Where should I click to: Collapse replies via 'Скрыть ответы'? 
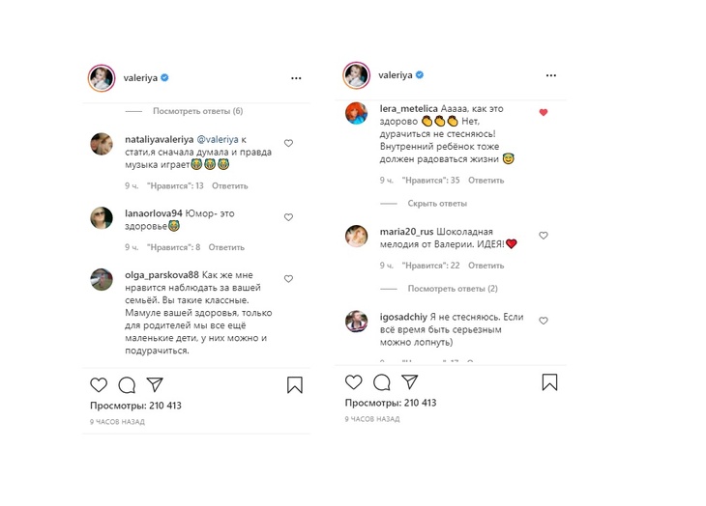[x=437, y=204]
